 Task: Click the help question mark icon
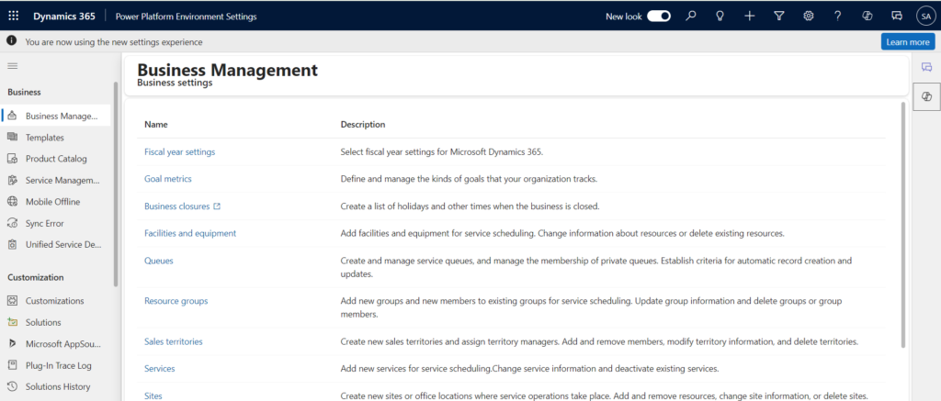(x=838, y=16)
